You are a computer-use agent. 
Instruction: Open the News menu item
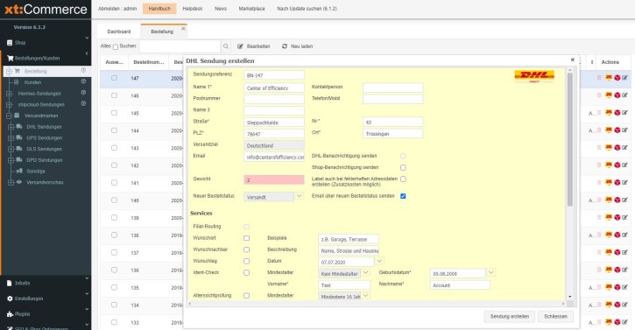coord(221,9)
